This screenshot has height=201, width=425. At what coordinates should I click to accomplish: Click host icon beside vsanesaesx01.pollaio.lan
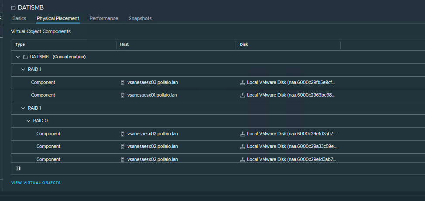coord(123,95)
